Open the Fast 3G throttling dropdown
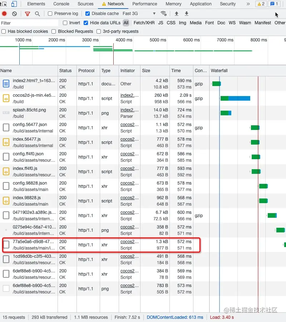This screenshot has width=286, height=322. point(139,14)
